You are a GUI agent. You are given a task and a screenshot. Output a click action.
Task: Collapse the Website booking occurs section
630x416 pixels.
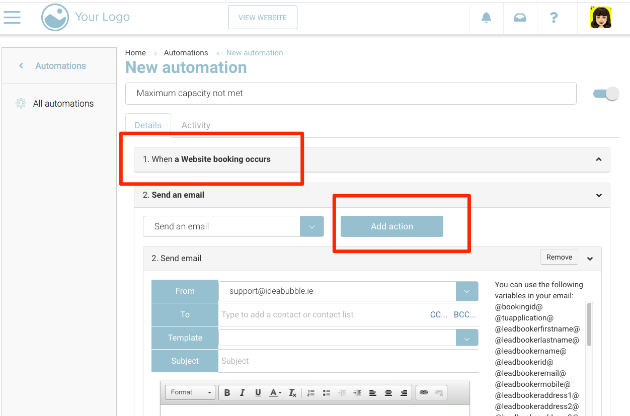pyautogui.click(x=599, y=159)
